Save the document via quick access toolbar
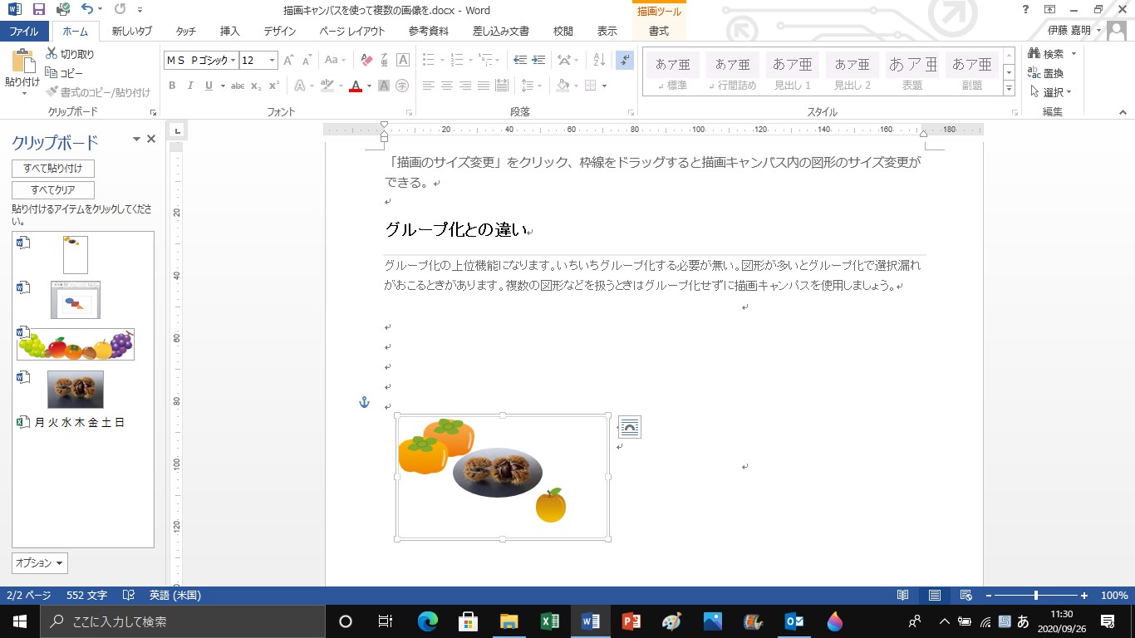The image size is (1135, 638). pyautogui.click(x=39, y=11)
